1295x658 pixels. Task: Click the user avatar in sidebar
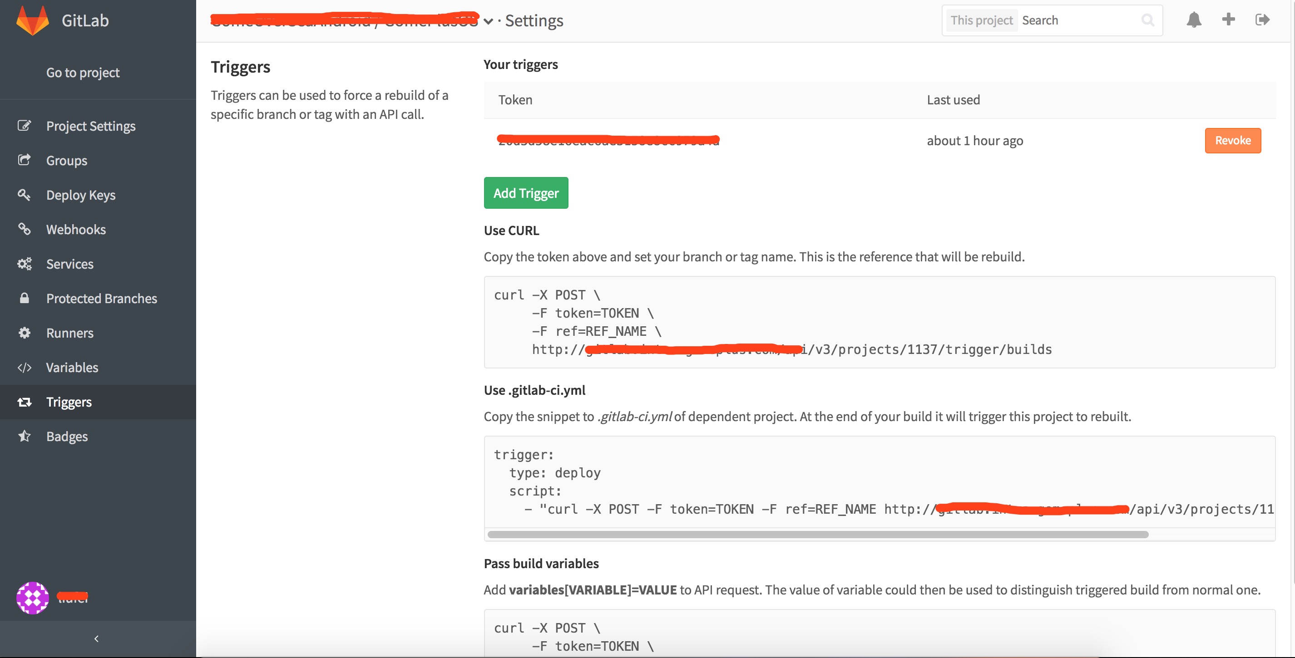point(33,598)
